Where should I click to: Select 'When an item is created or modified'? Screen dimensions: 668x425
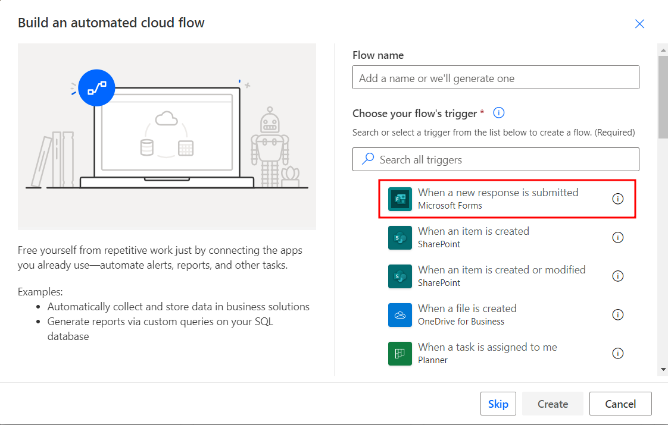point(507,276)
